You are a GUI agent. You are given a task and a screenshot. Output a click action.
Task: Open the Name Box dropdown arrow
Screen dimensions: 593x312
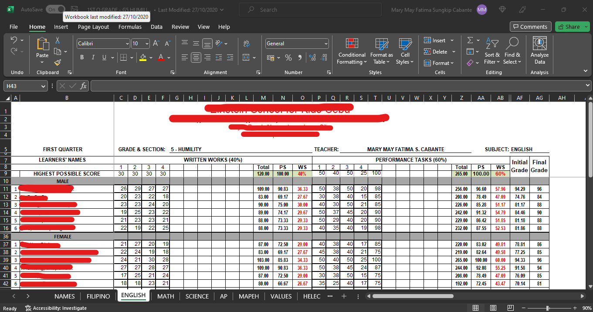pyautogui.click(x=43, y=86)
